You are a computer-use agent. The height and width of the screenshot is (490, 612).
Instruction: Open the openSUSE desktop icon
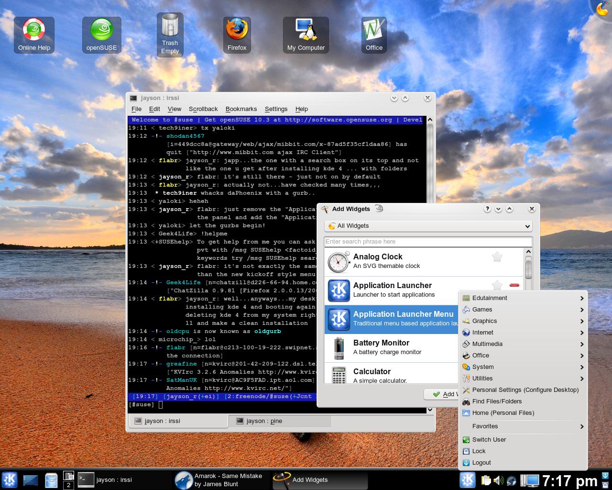click(x=101, y=35)
